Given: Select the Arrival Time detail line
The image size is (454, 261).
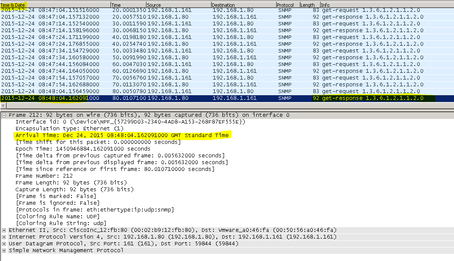Looking at the screenshot, I should [122, 135].
